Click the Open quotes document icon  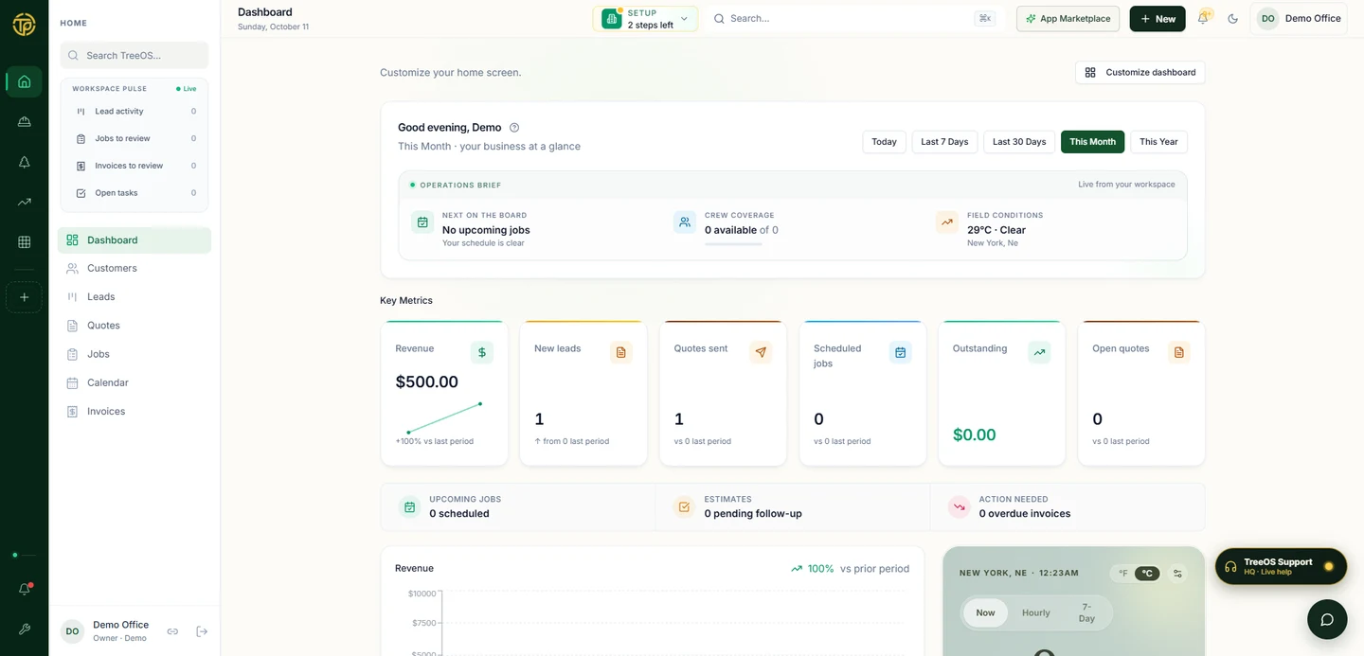(x=1179, y=352)
